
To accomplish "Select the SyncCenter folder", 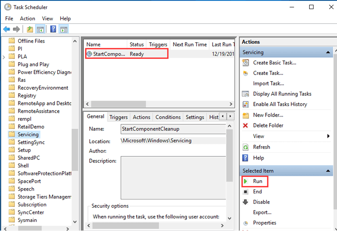I will 31,212.
